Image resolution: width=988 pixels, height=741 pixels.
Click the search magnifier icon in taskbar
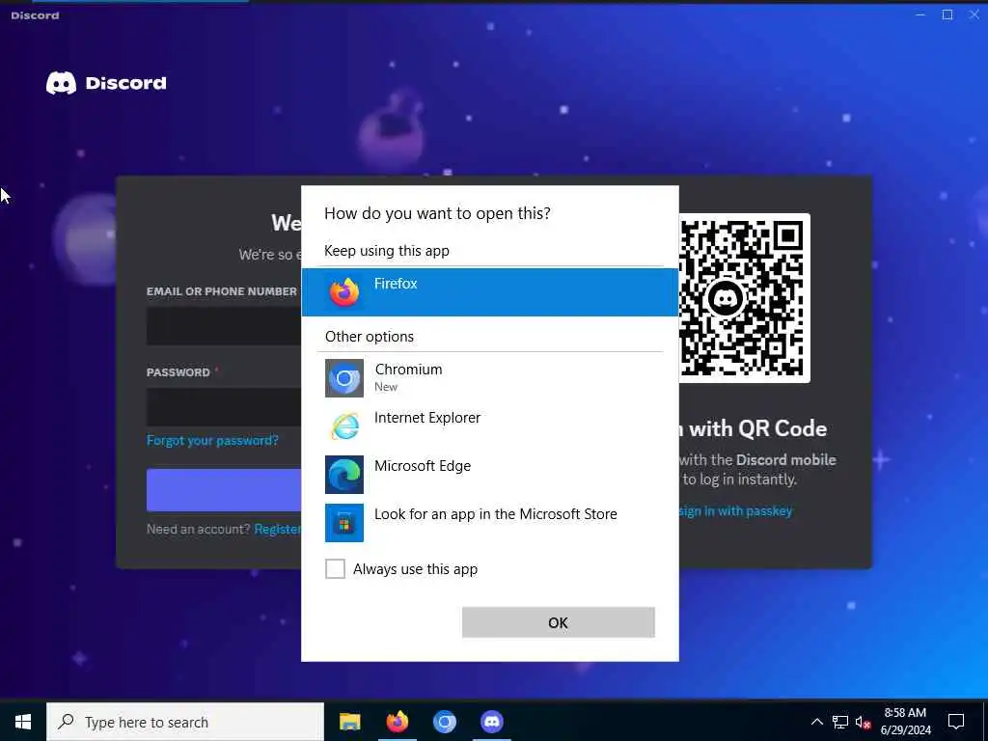click(x=66, y=722)
